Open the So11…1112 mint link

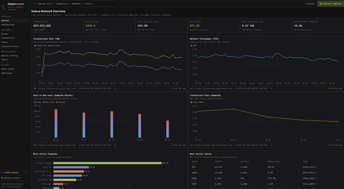[308, 167]
